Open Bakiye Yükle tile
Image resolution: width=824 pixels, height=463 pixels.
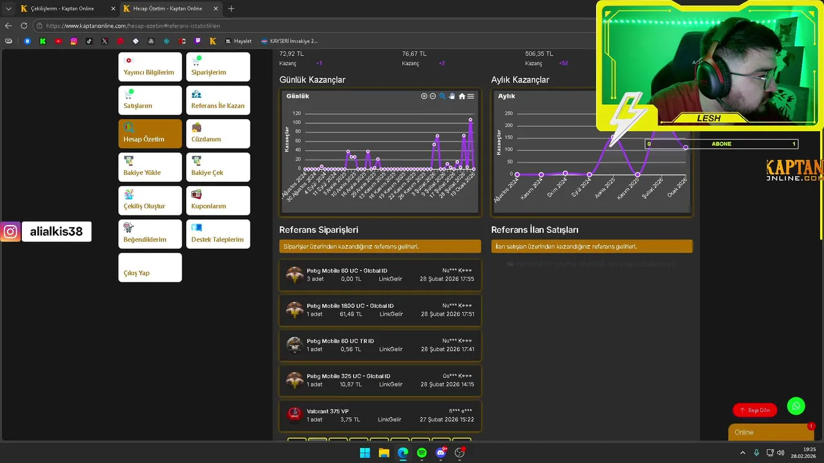click(x=150, y=167)
